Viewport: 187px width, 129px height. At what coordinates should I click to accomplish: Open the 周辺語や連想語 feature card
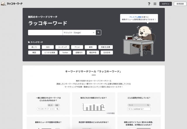pos(93,123)
